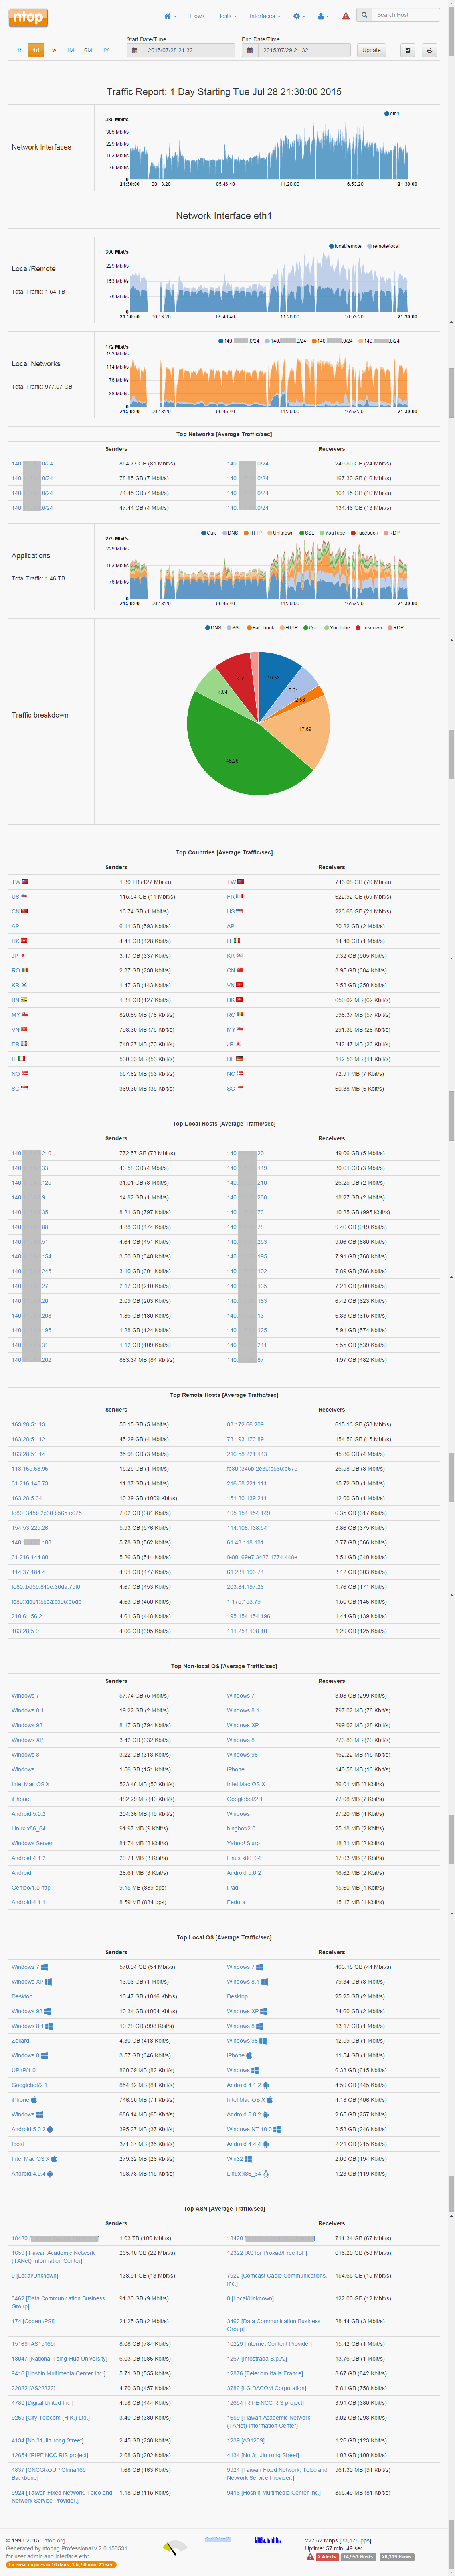Click the red alert warning icon
The image size is (455, 2576).
click(346, 16)
